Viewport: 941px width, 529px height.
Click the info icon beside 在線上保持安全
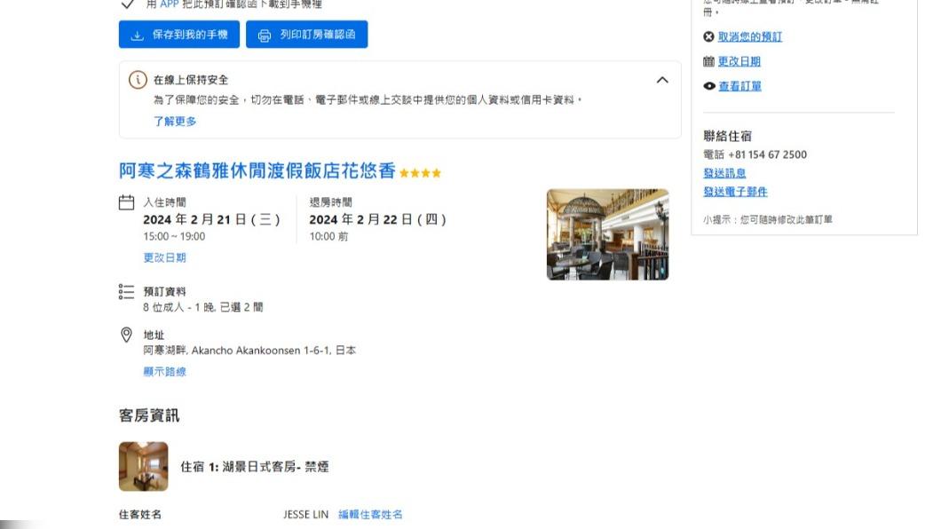click(138, 80)
